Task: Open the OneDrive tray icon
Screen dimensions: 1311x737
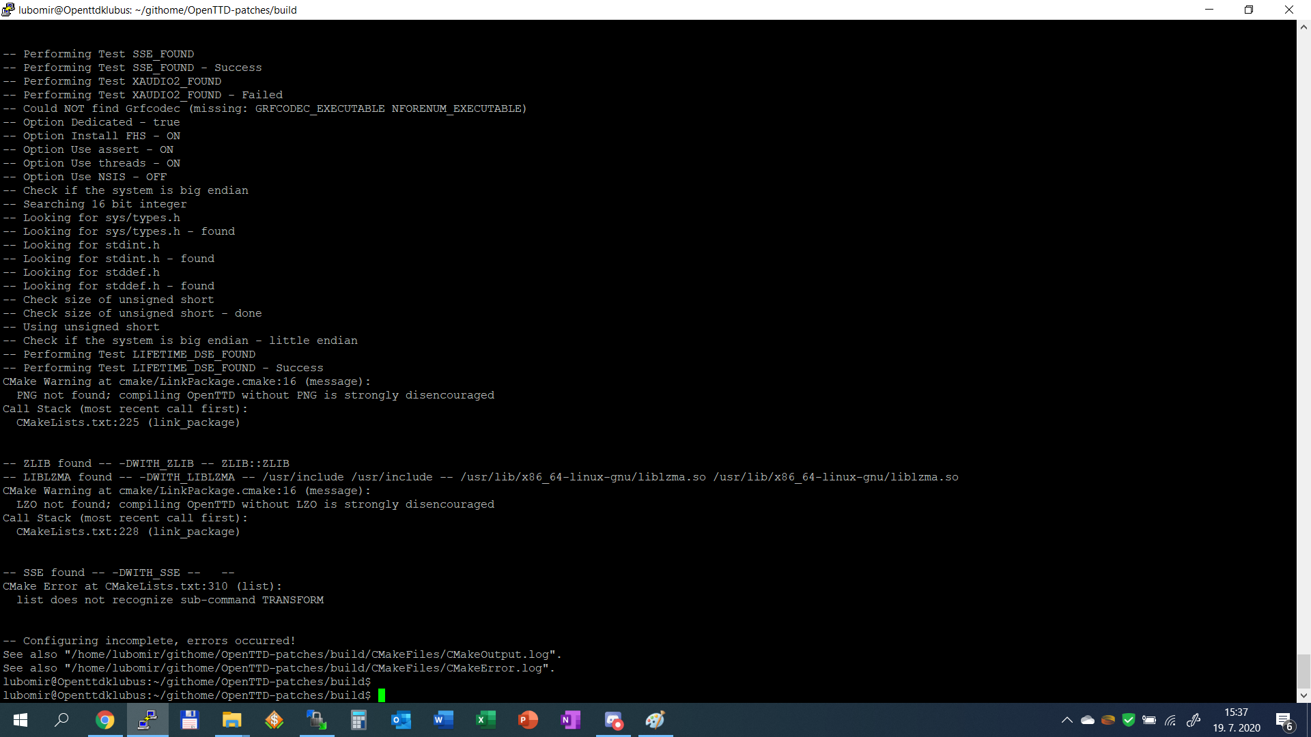Action: (1088, 720)
